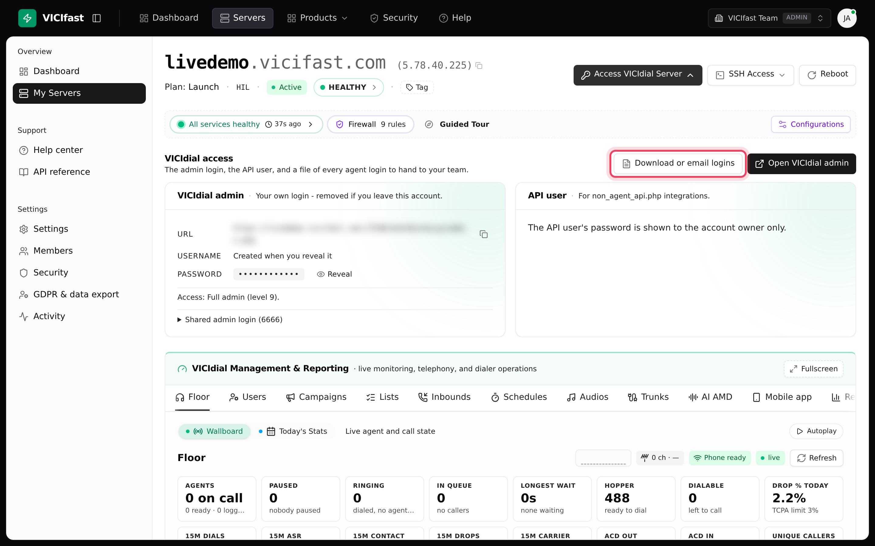875x546 pixels.
Task: Reveal the VICIdial admin password
Action: 334,274
